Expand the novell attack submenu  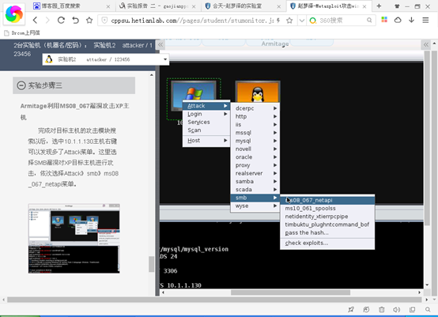click(x=255, y=149)
